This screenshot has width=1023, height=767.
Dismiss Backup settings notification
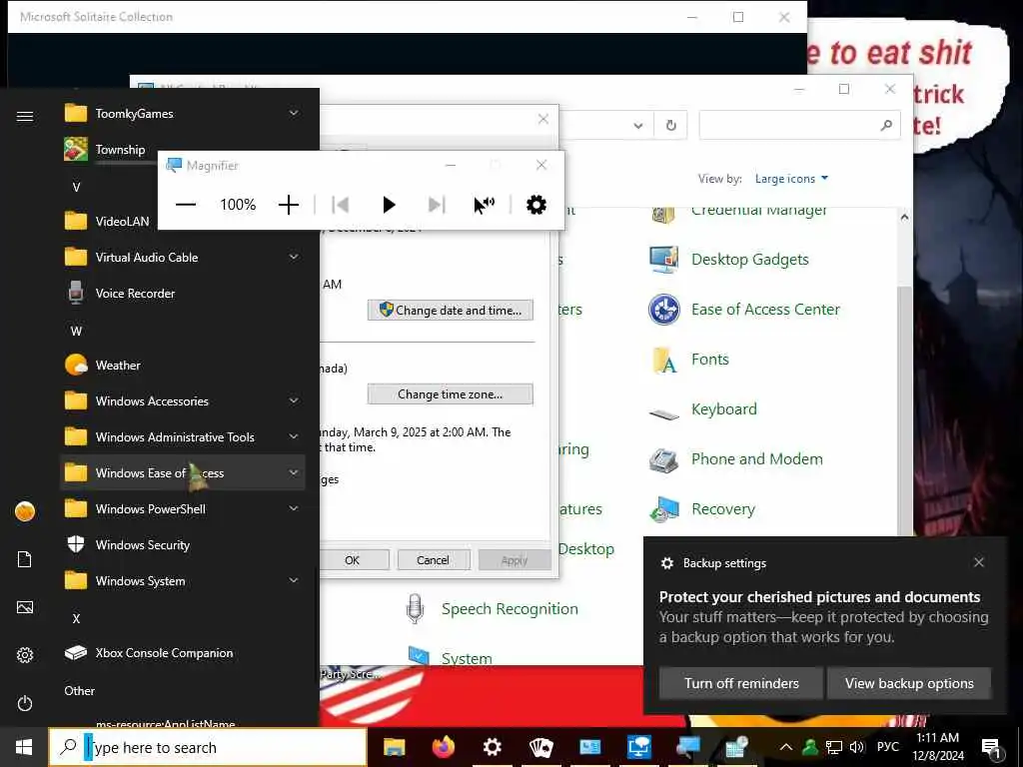(979, 562)
